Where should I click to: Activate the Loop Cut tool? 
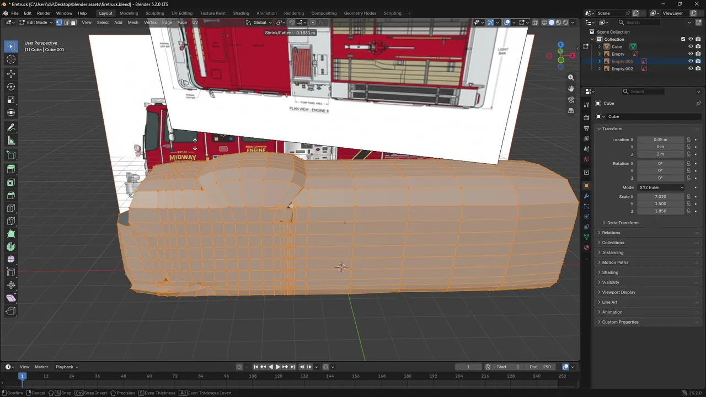click(x=11, y=208)
